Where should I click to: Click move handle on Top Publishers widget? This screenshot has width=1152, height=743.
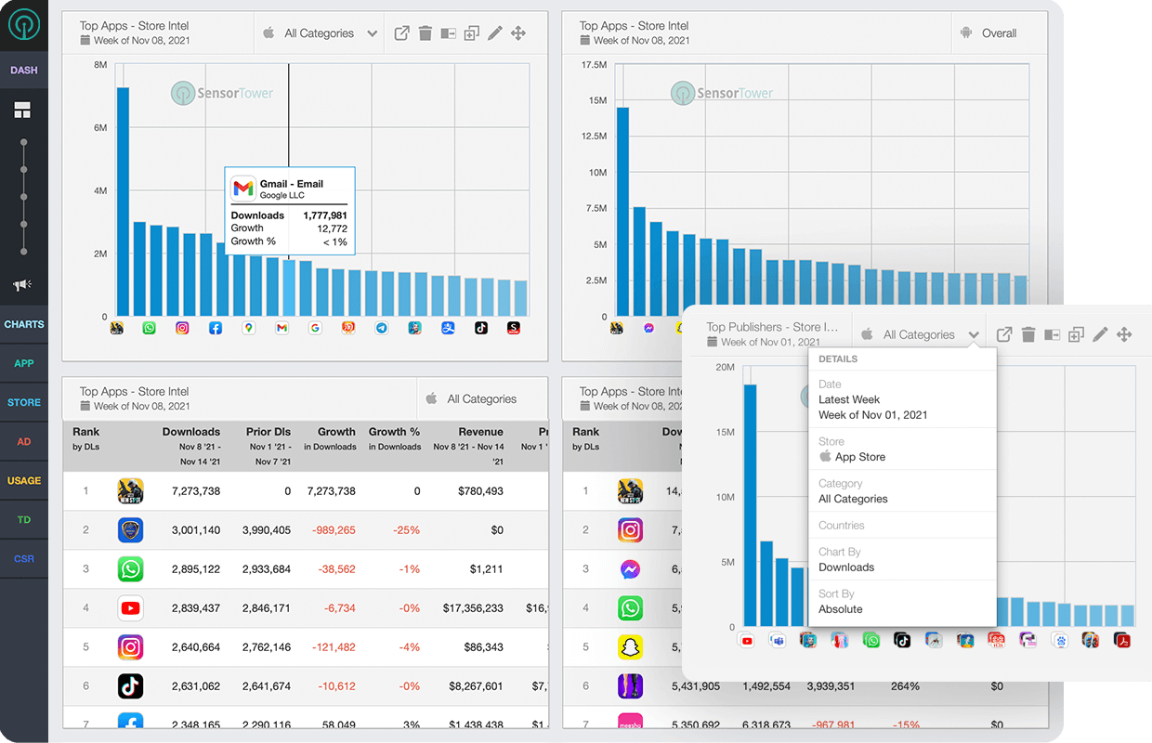(x=1124, y=334)
